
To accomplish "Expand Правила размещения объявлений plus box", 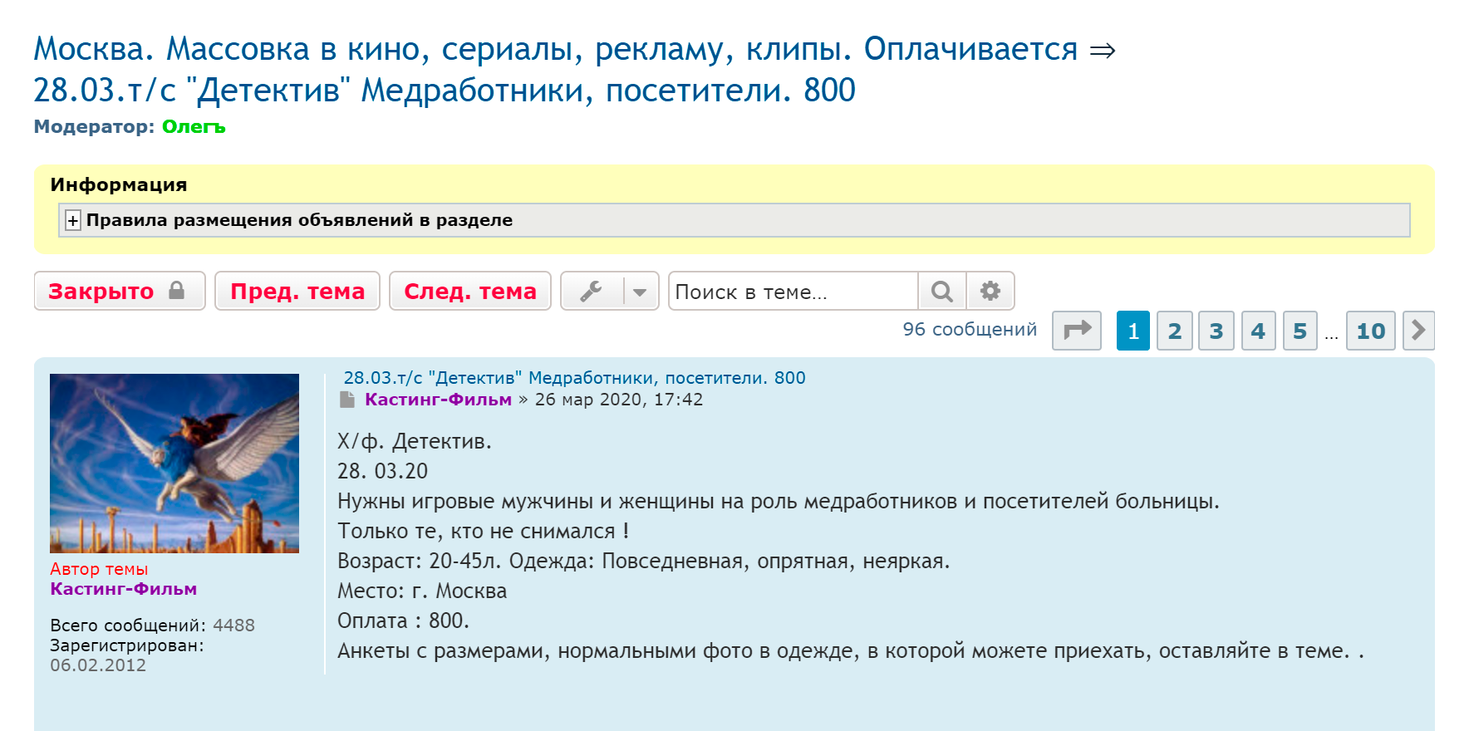I will coord(73,221).
